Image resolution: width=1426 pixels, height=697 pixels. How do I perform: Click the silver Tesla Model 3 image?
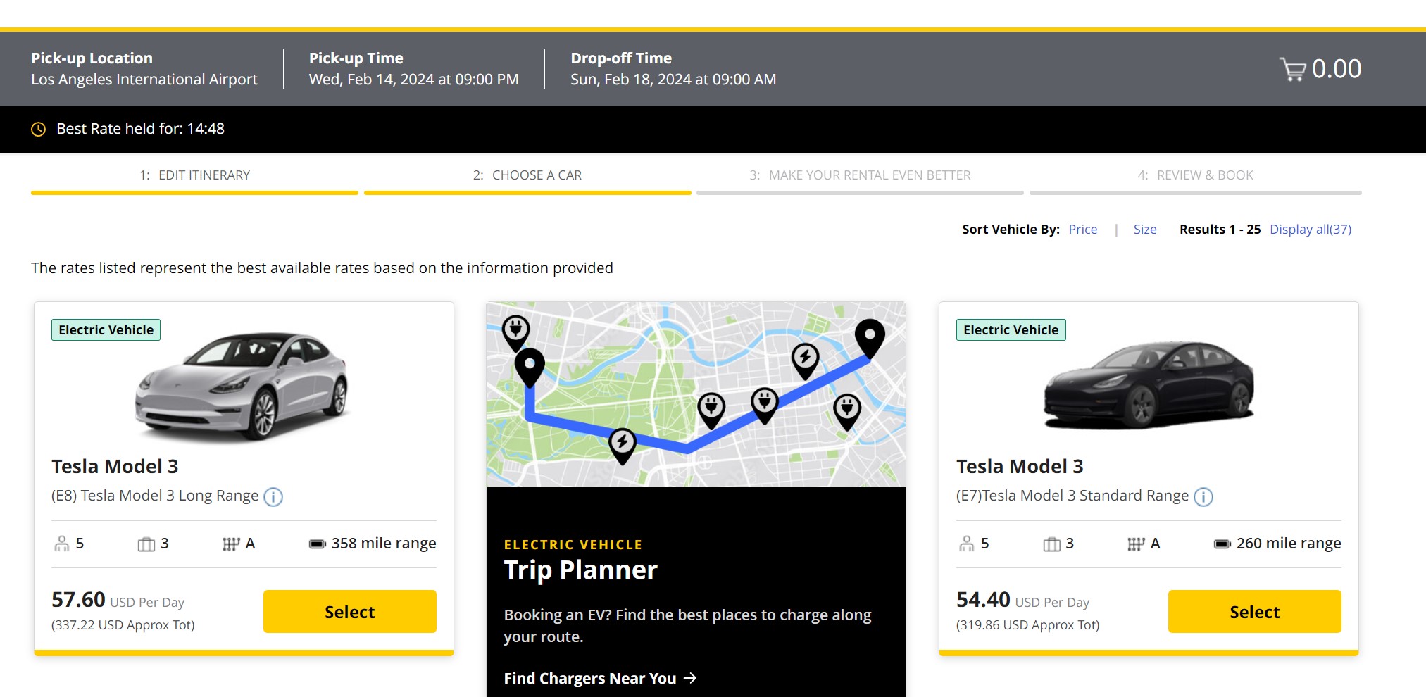pos(243,387)
